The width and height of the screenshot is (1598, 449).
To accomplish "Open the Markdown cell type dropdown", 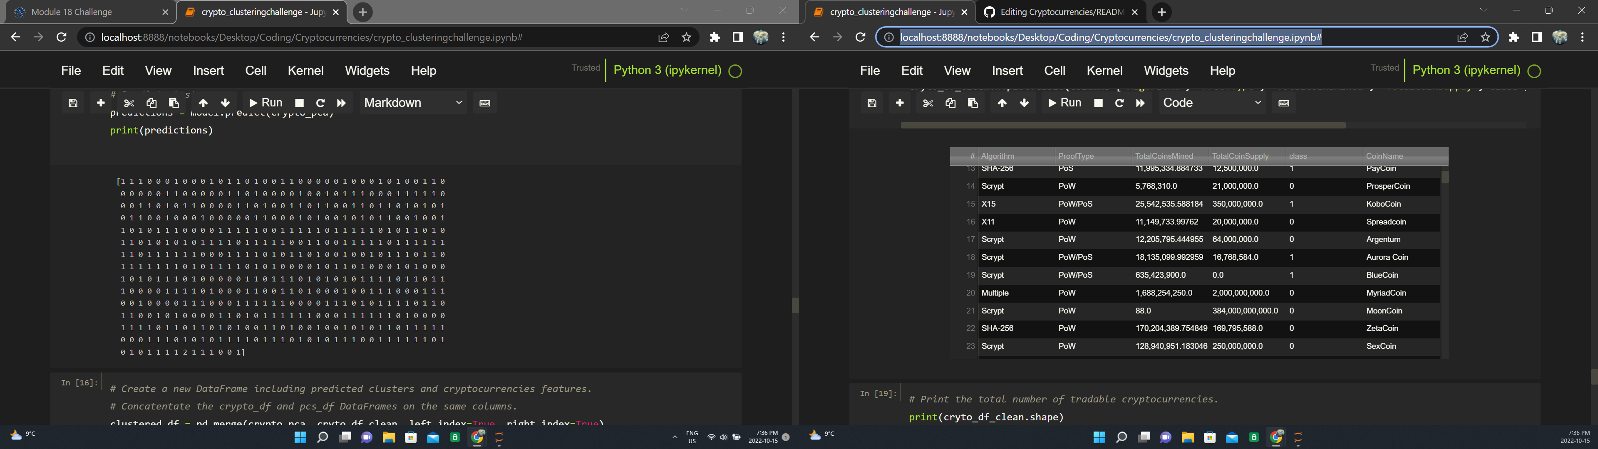I will coord(413,103).
